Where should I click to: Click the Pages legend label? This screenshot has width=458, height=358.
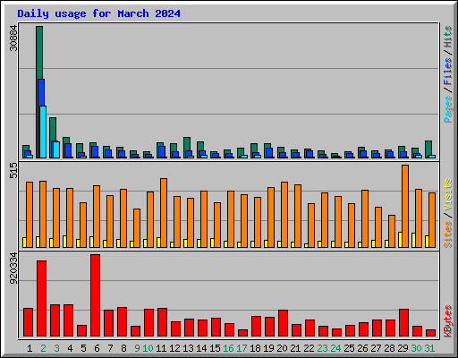tap(447, 109)
